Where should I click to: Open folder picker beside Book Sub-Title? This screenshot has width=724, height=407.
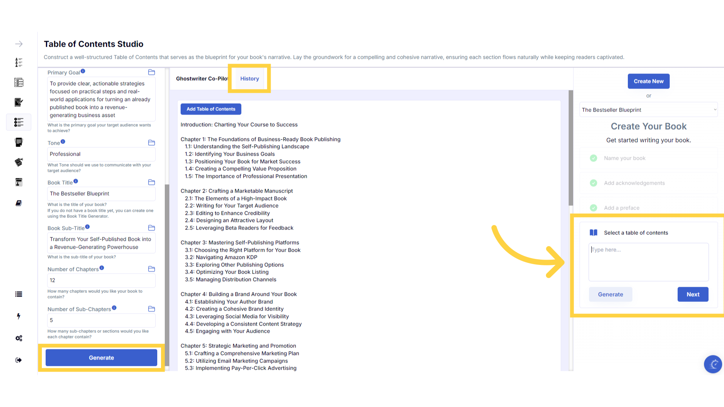[152, 228]
